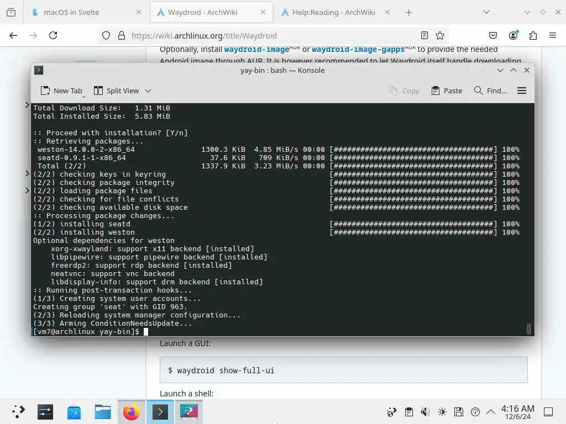Close the Waydroid - ArchWiki tab

[263, 12]
